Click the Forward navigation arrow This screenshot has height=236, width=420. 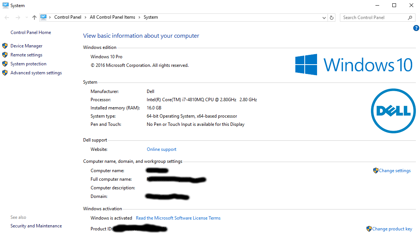pyautogui.click(x=18, y=18)
